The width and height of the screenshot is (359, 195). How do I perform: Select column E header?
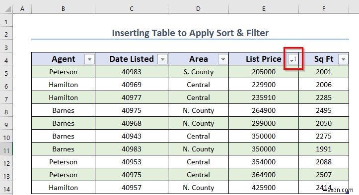point(264,9)
